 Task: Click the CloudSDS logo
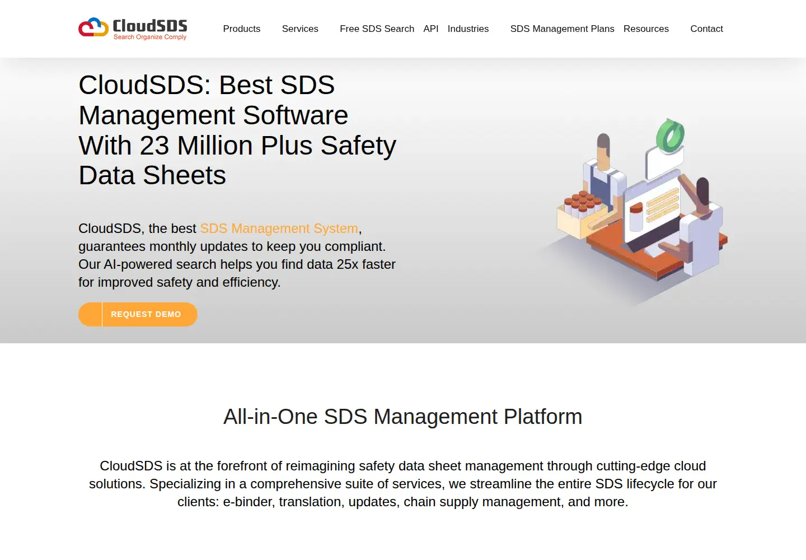tap(133, 29)
